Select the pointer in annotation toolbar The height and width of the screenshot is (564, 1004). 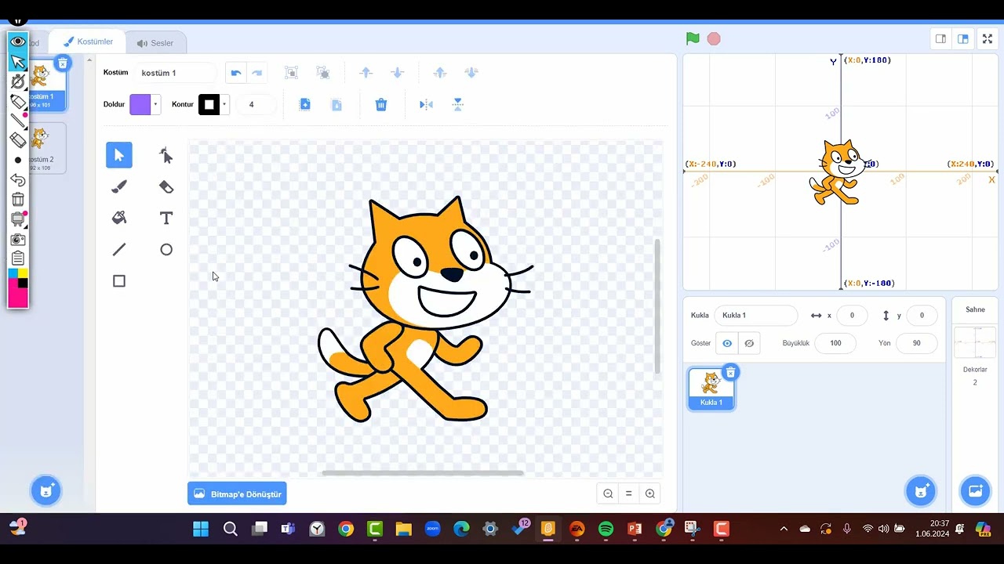pos(18,62)
